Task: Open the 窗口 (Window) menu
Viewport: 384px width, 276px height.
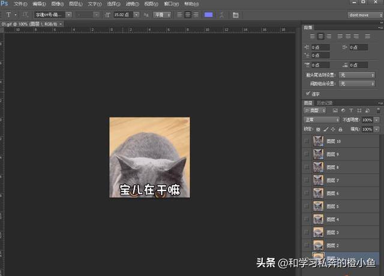Action: click(171, 4)
